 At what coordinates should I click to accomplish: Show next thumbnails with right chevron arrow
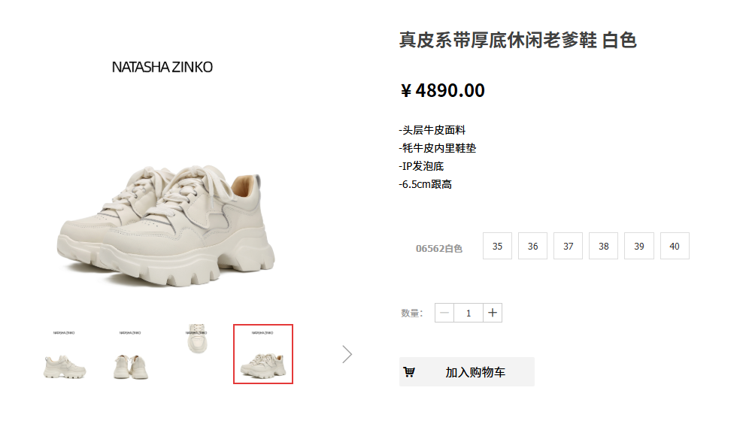(347, 354)
